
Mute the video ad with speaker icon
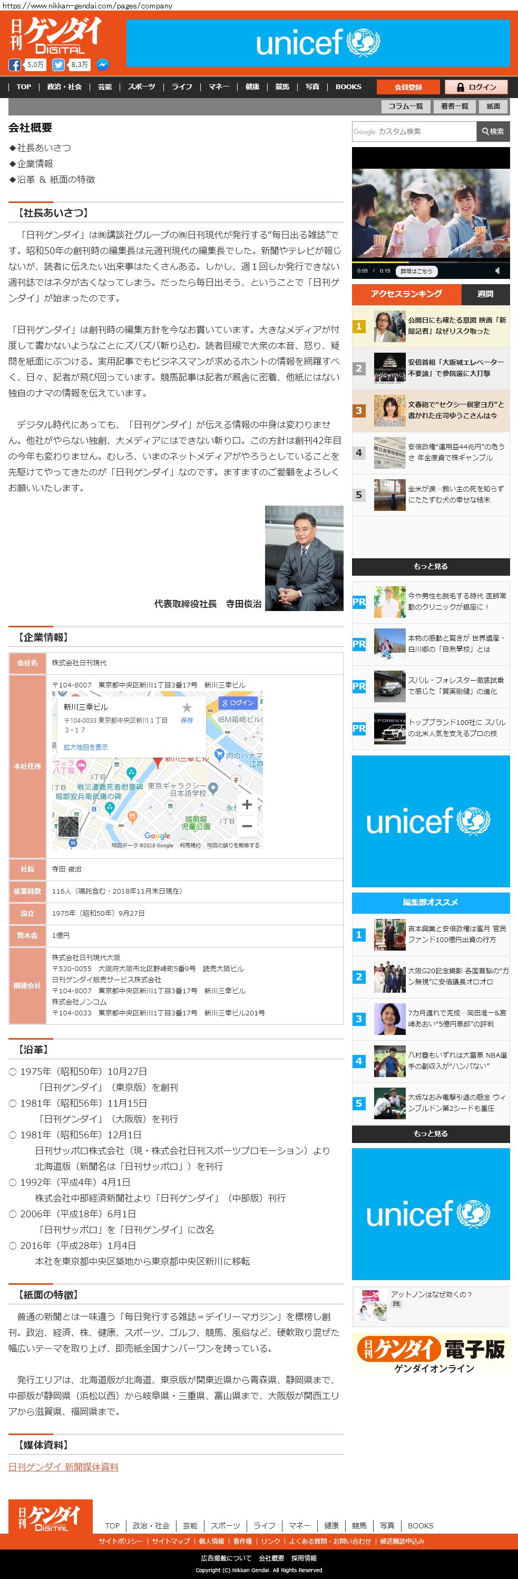498,270
